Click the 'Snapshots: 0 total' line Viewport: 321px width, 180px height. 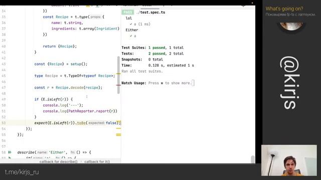[x=142, y=59]
